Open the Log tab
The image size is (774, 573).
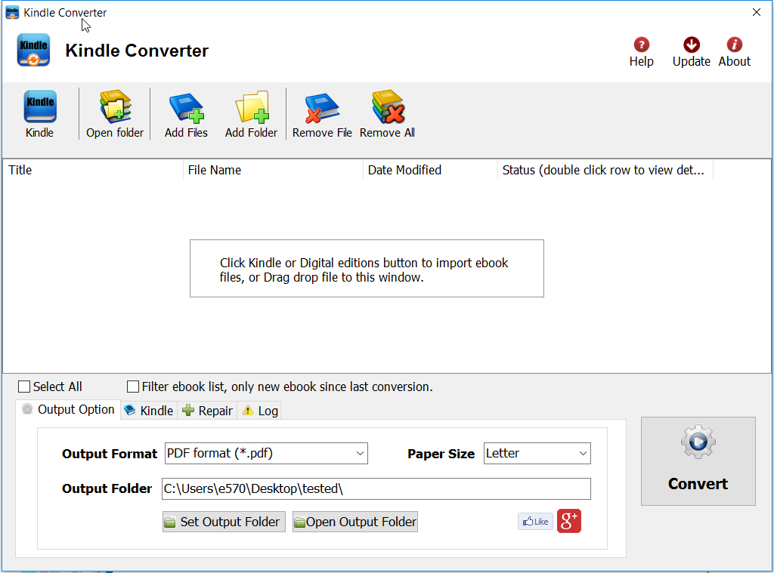click(x=260, y=411)
